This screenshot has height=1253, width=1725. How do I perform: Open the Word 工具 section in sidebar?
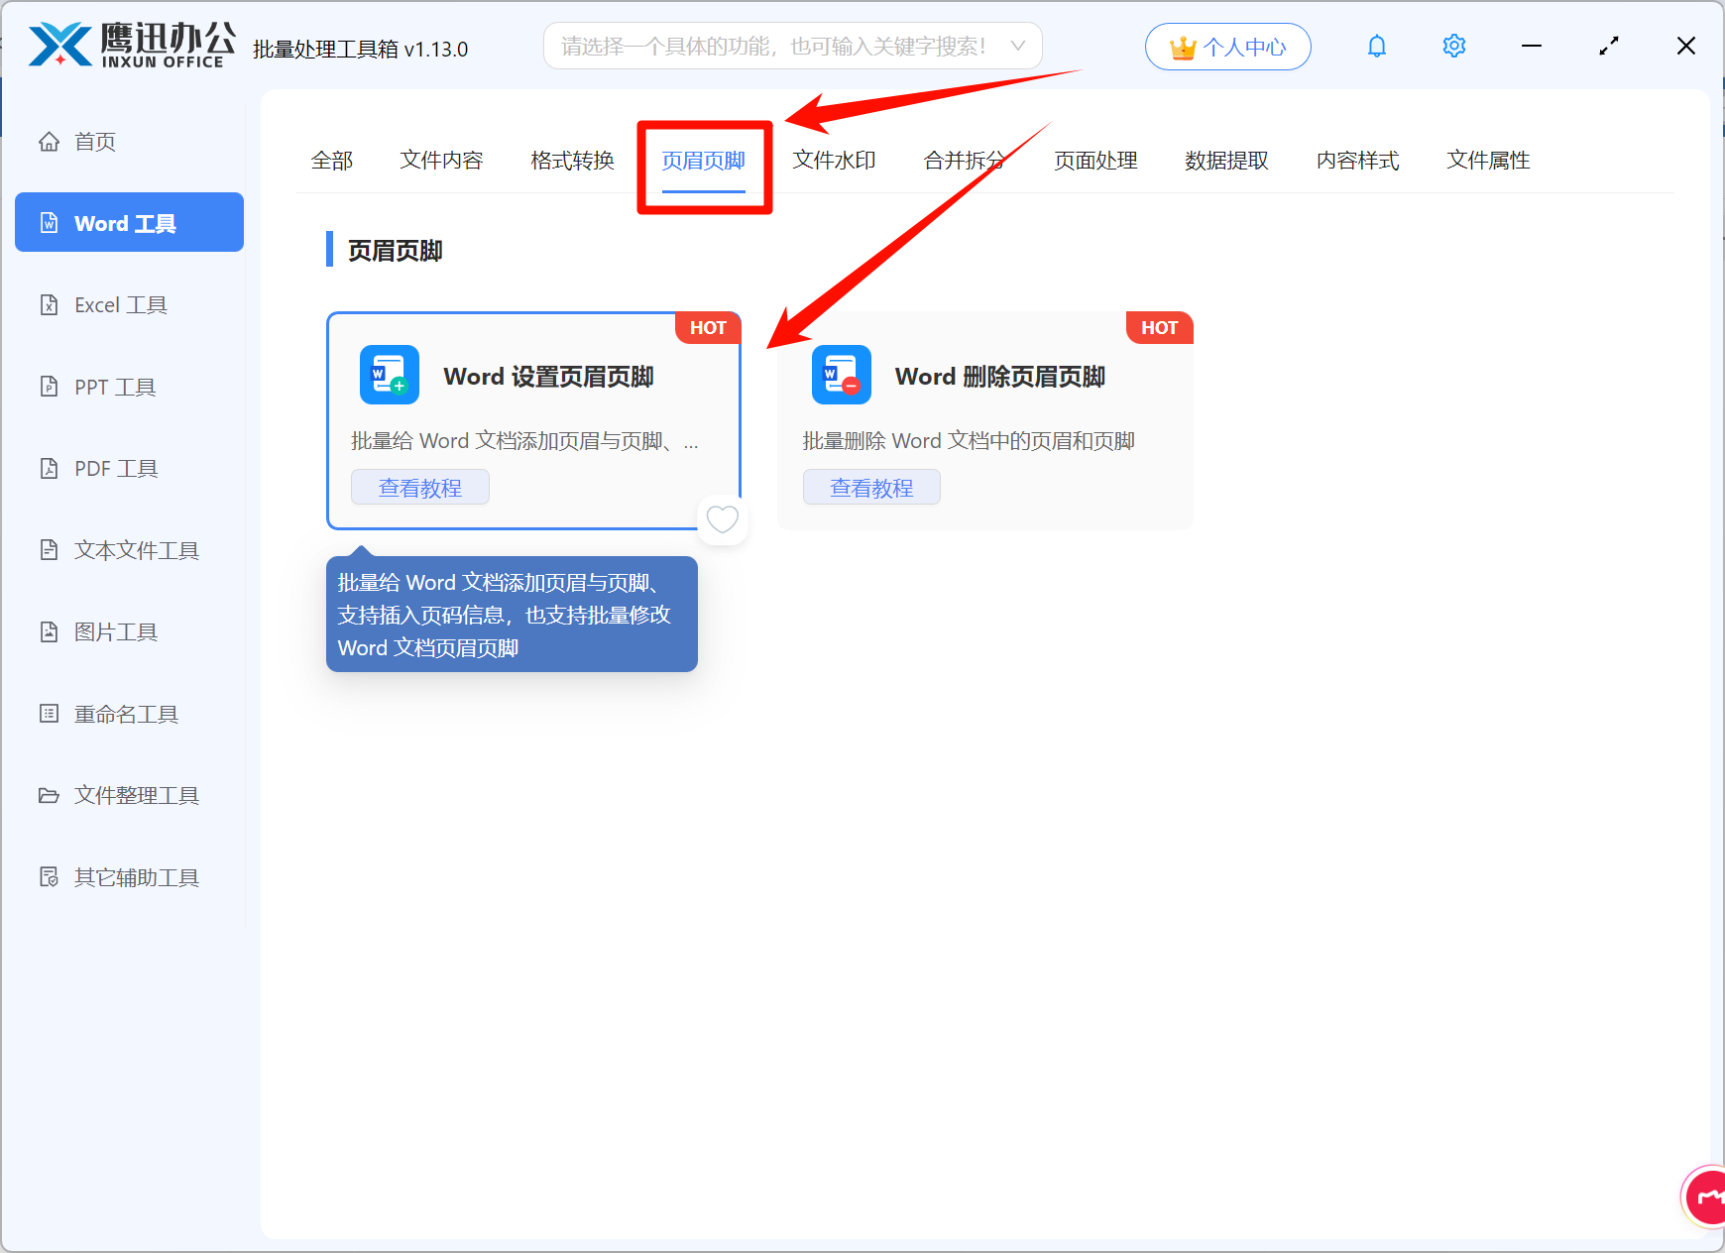click(128, 222)
